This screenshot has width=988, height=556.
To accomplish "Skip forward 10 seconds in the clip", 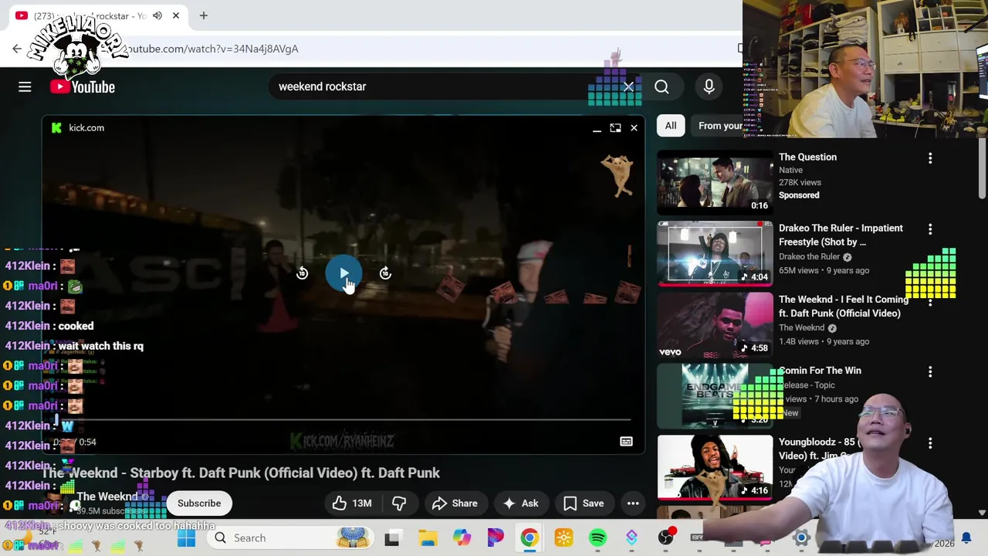I will (385, 273).
